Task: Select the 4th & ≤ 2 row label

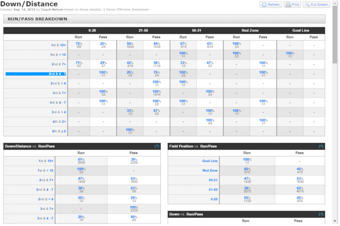Action: (59, 131)
